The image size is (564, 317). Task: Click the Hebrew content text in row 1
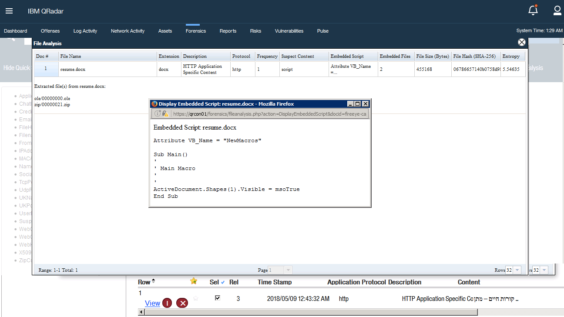[495, 299]
